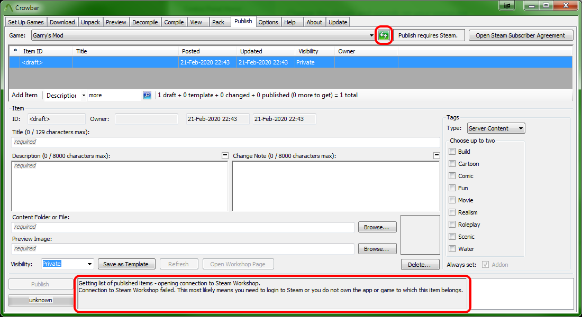
Task: Click inside the Description text area
Action: pos(120,186)
